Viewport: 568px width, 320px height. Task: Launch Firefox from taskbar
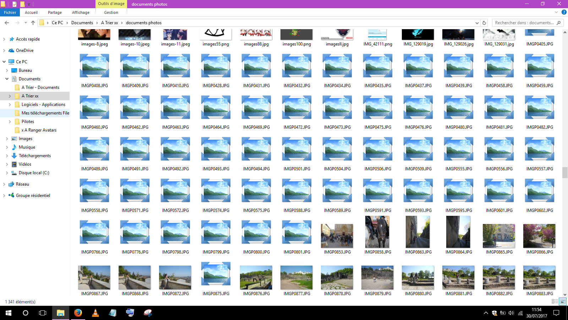point(78,313)
